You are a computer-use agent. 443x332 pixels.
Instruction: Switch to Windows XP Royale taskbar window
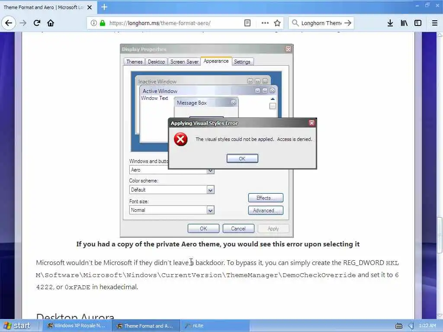point(76,326)
